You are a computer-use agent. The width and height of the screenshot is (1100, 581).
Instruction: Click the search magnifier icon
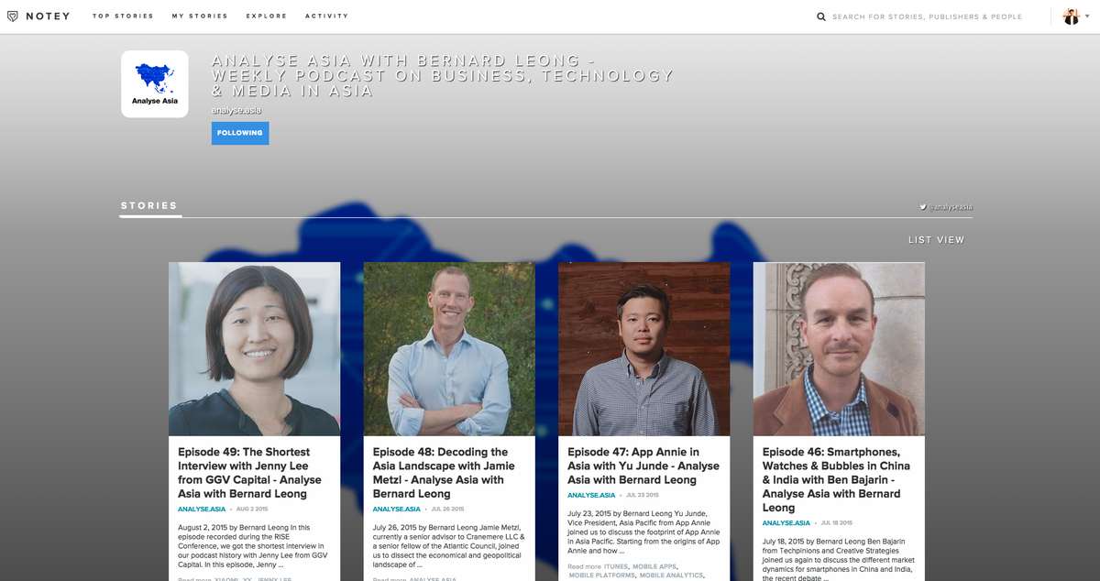[821, 16]
